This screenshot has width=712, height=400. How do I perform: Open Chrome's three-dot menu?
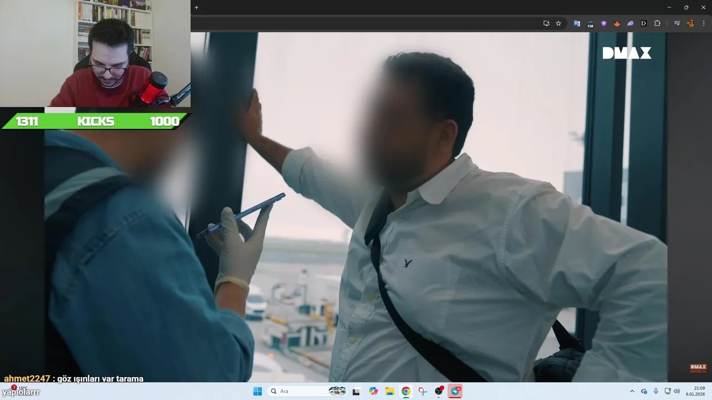pyautogui.click(x=704, y=23)
